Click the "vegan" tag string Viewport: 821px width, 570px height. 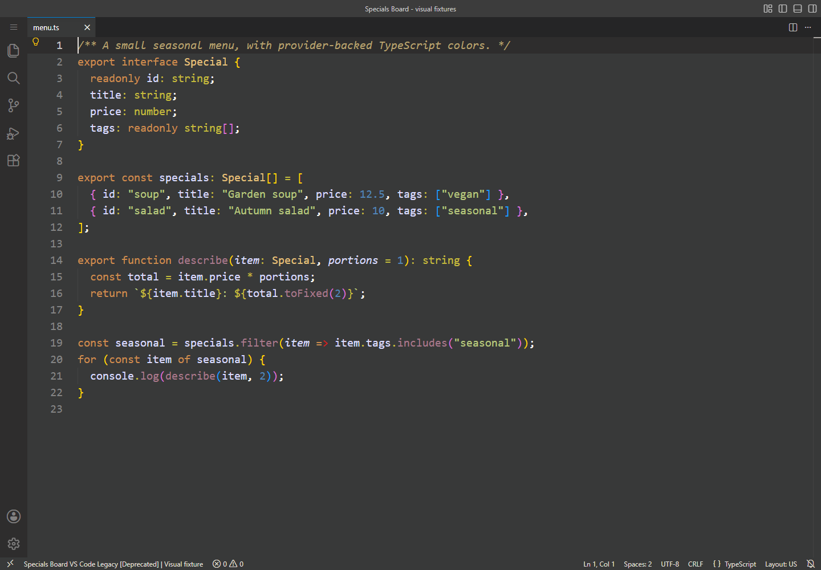click(464, 194)
